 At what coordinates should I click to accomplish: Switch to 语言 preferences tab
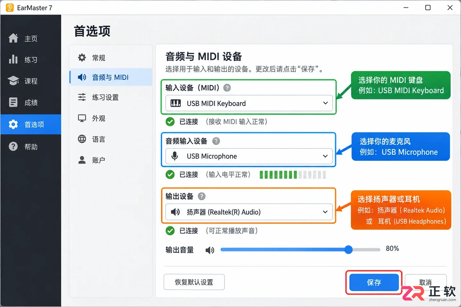111,139
